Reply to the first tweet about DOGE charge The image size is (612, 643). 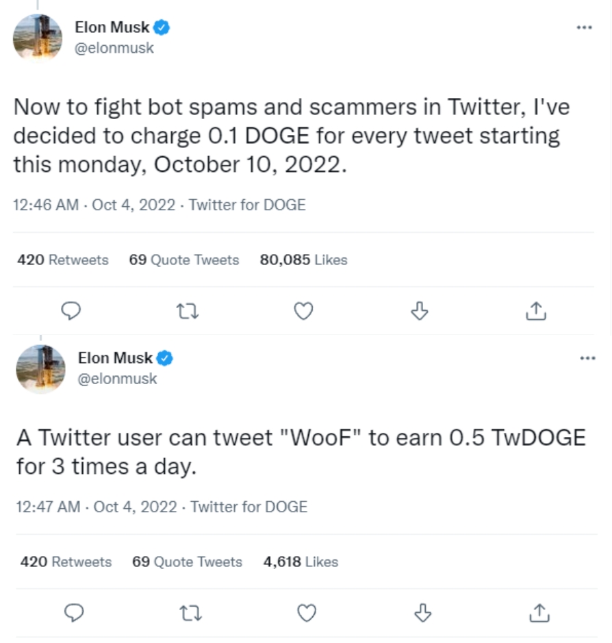click(x=71, y=312)
